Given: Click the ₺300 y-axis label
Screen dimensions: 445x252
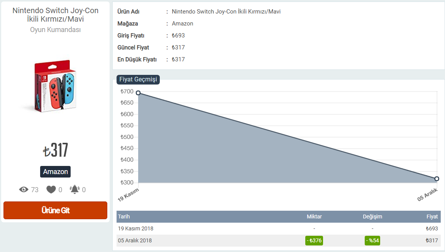Looking at the screenshot, I should click(x=127, y=183).
